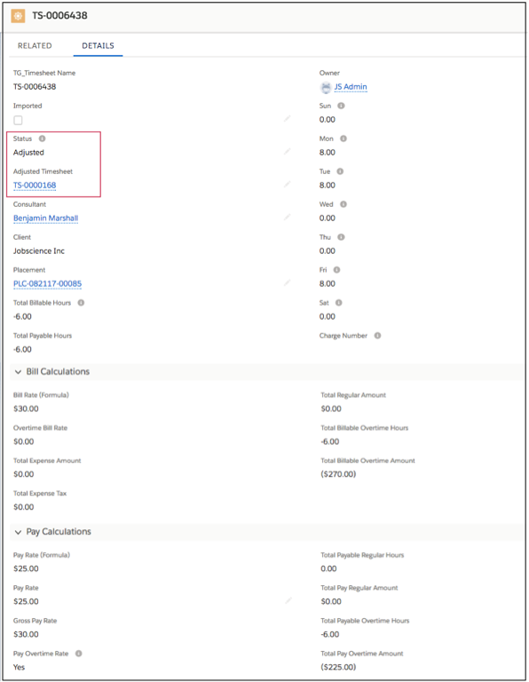Switch to the RELATED tab

[35, 45]
